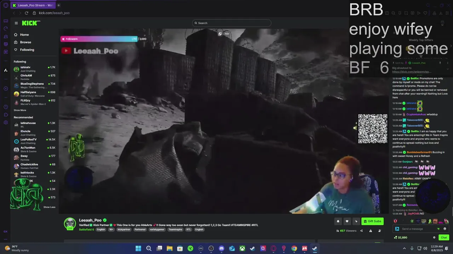Viewport: 453px width, 254px height.
Task: Open Ac7ionMan recommended channel
Action: pyautogui.click(x=34, y=149)
